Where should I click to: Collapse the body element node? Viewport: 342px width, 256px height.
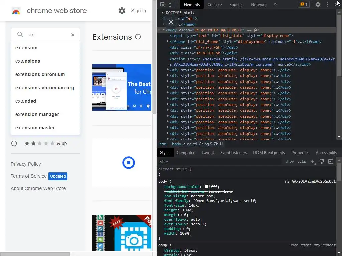pos(164,30)
